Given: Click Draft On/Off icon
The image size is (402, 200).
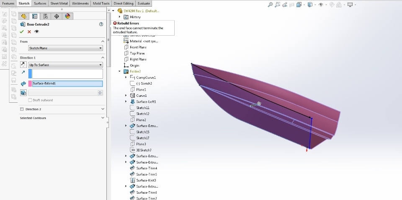Looking at the screenshot, I should [x=23, y=93].
